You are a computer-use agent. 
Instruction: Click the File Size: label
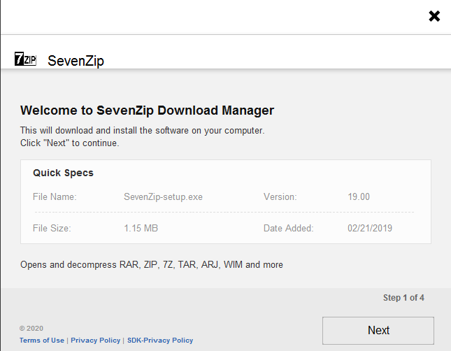tap(52, 228)
